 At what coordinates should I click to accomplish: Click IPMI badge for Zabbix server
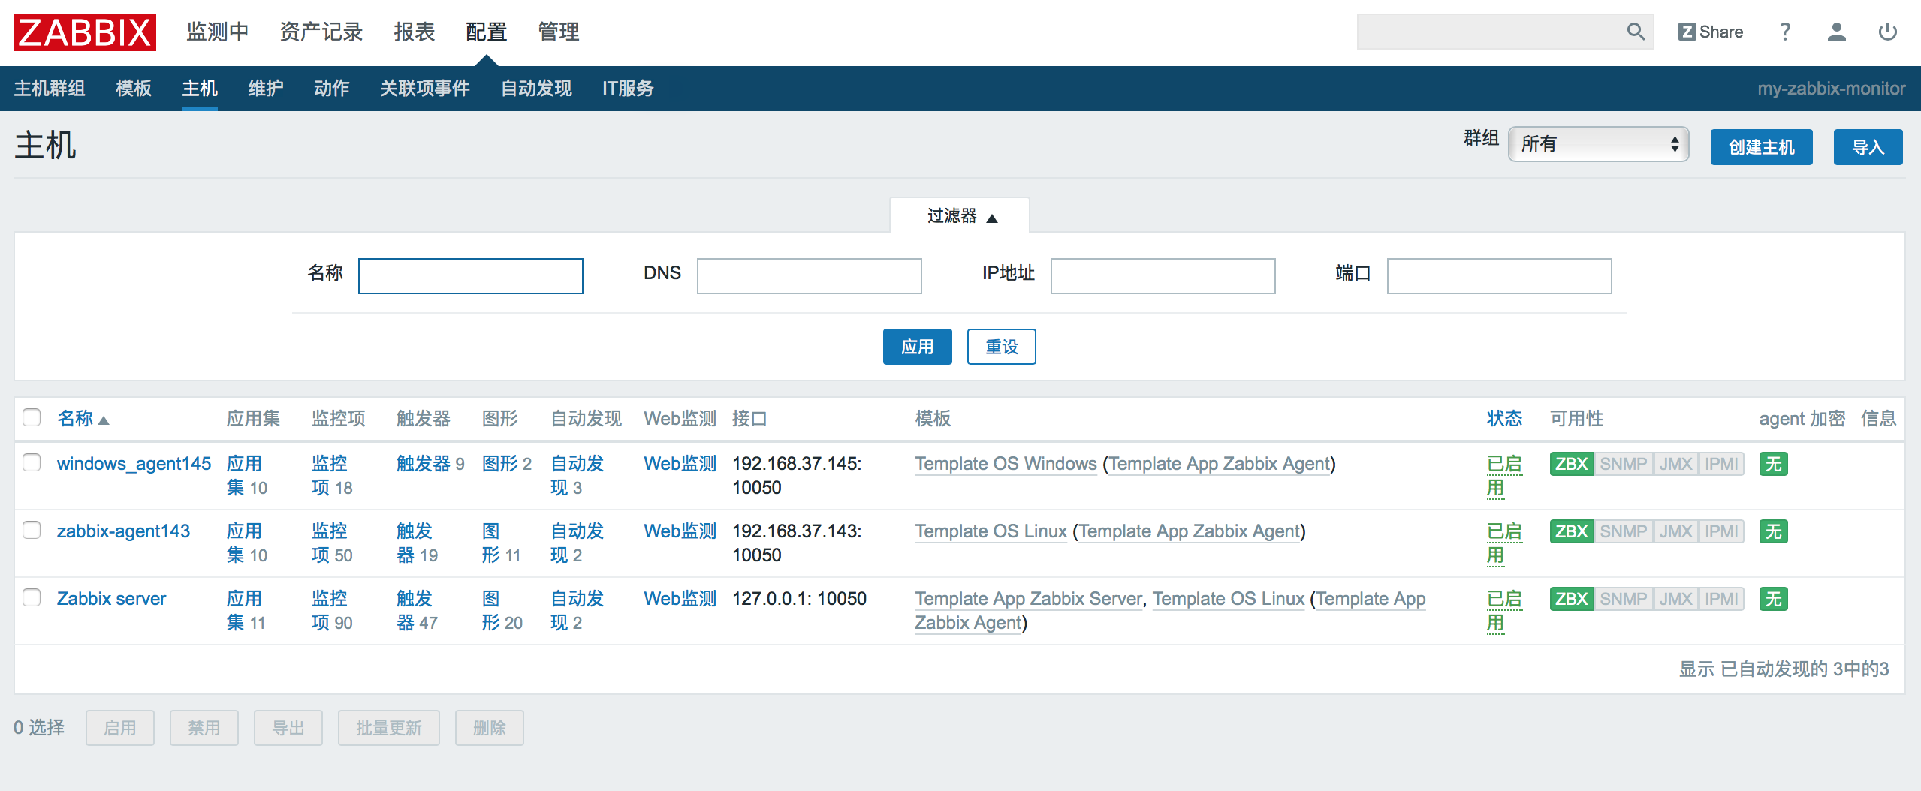pos(1721,599)
